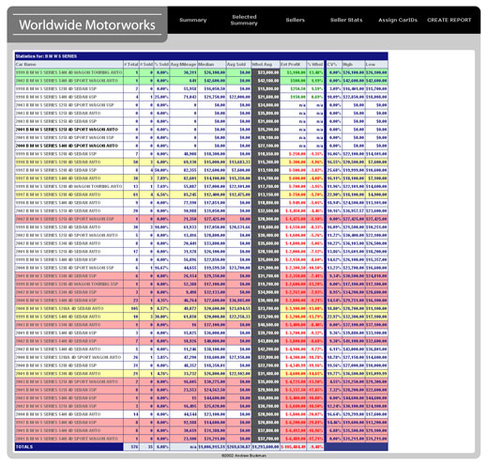Click the Worldwide Motorworks logo

[87, 24]
